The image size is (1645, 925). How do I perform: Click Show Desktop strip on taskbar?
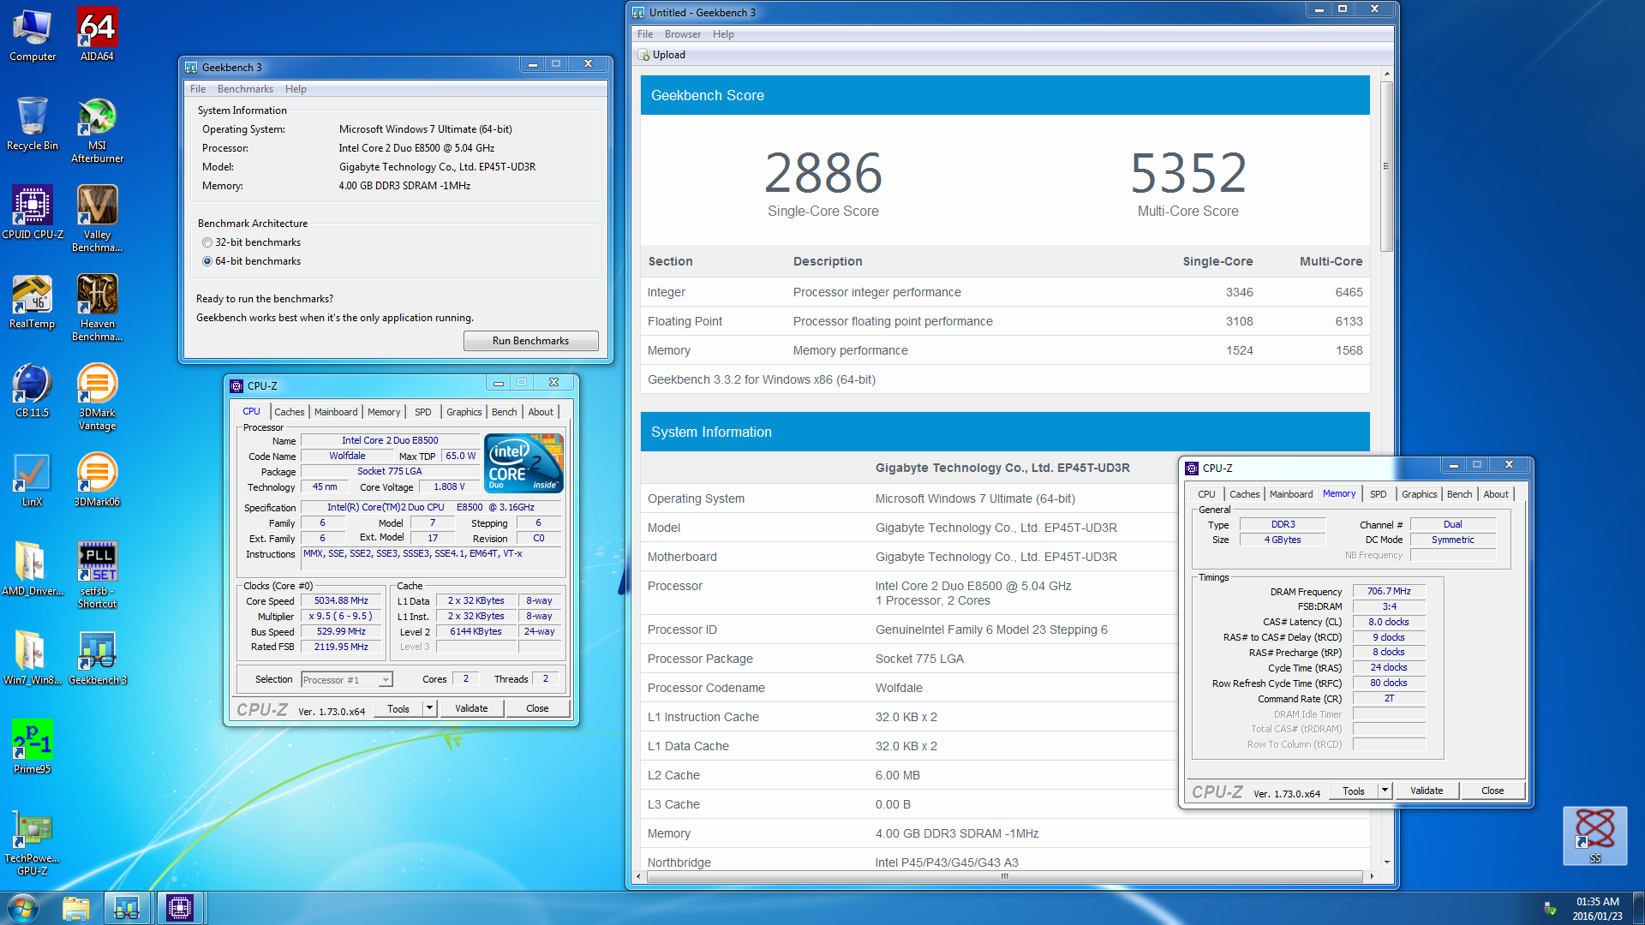[x=1638, y=908]
